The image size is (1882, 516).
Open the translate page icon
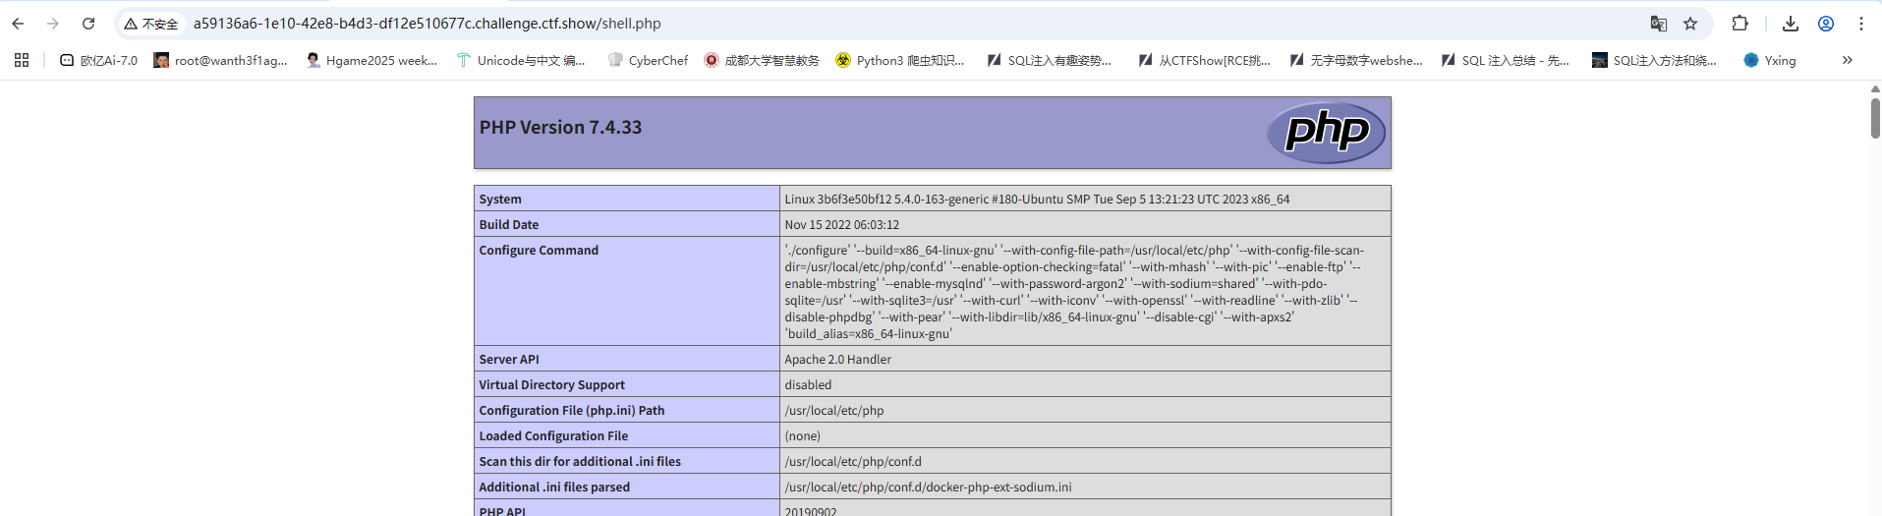click(1658, 24)
